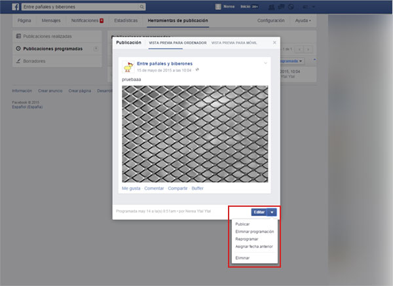The height and width of the screenshot is (286, 393).
Task: Open the Estadísticas tab
Action: click(x=126, y=20)
